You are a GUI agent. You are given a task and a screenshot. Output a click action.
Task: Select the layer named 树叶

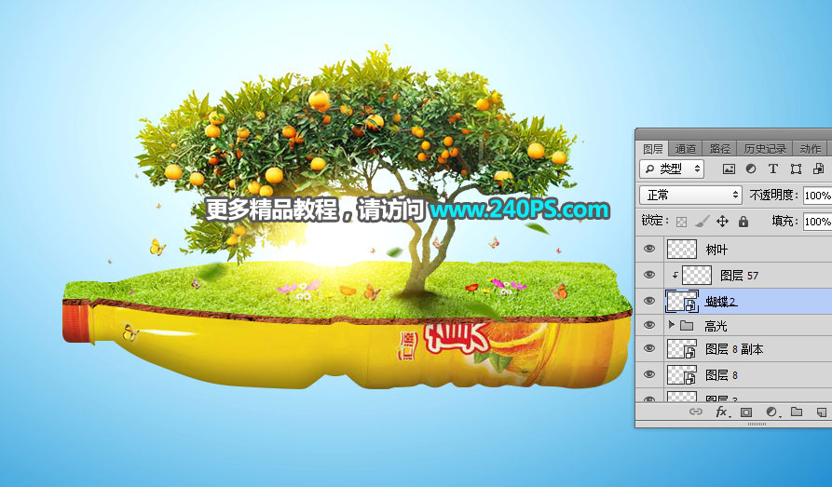(716, 250)
